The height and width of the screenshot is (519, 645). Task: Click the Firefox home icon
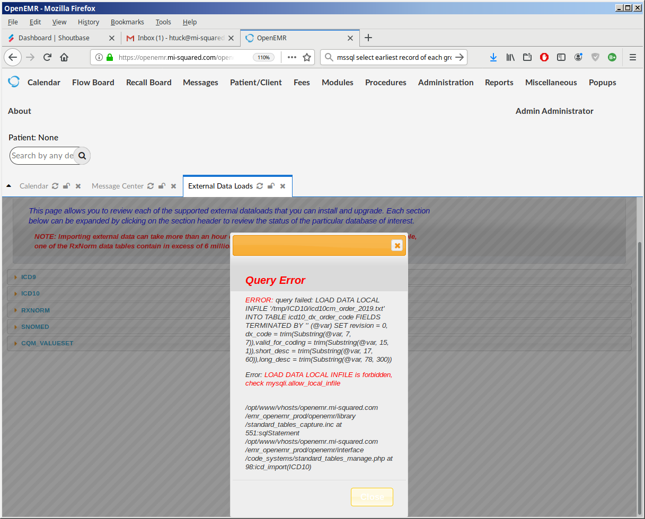(x=64, y=57)
